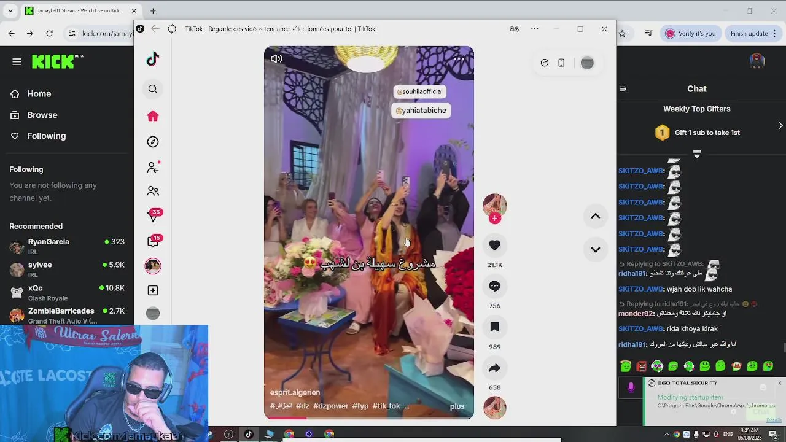786x442 pixels.
Task: Open the Friends icon in the TikTok sidebar
Action: tap(153, 192)
